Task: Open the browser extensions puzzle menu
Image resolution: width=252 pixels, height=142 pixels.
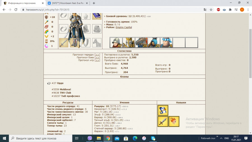Action: [x=230, y=10]
